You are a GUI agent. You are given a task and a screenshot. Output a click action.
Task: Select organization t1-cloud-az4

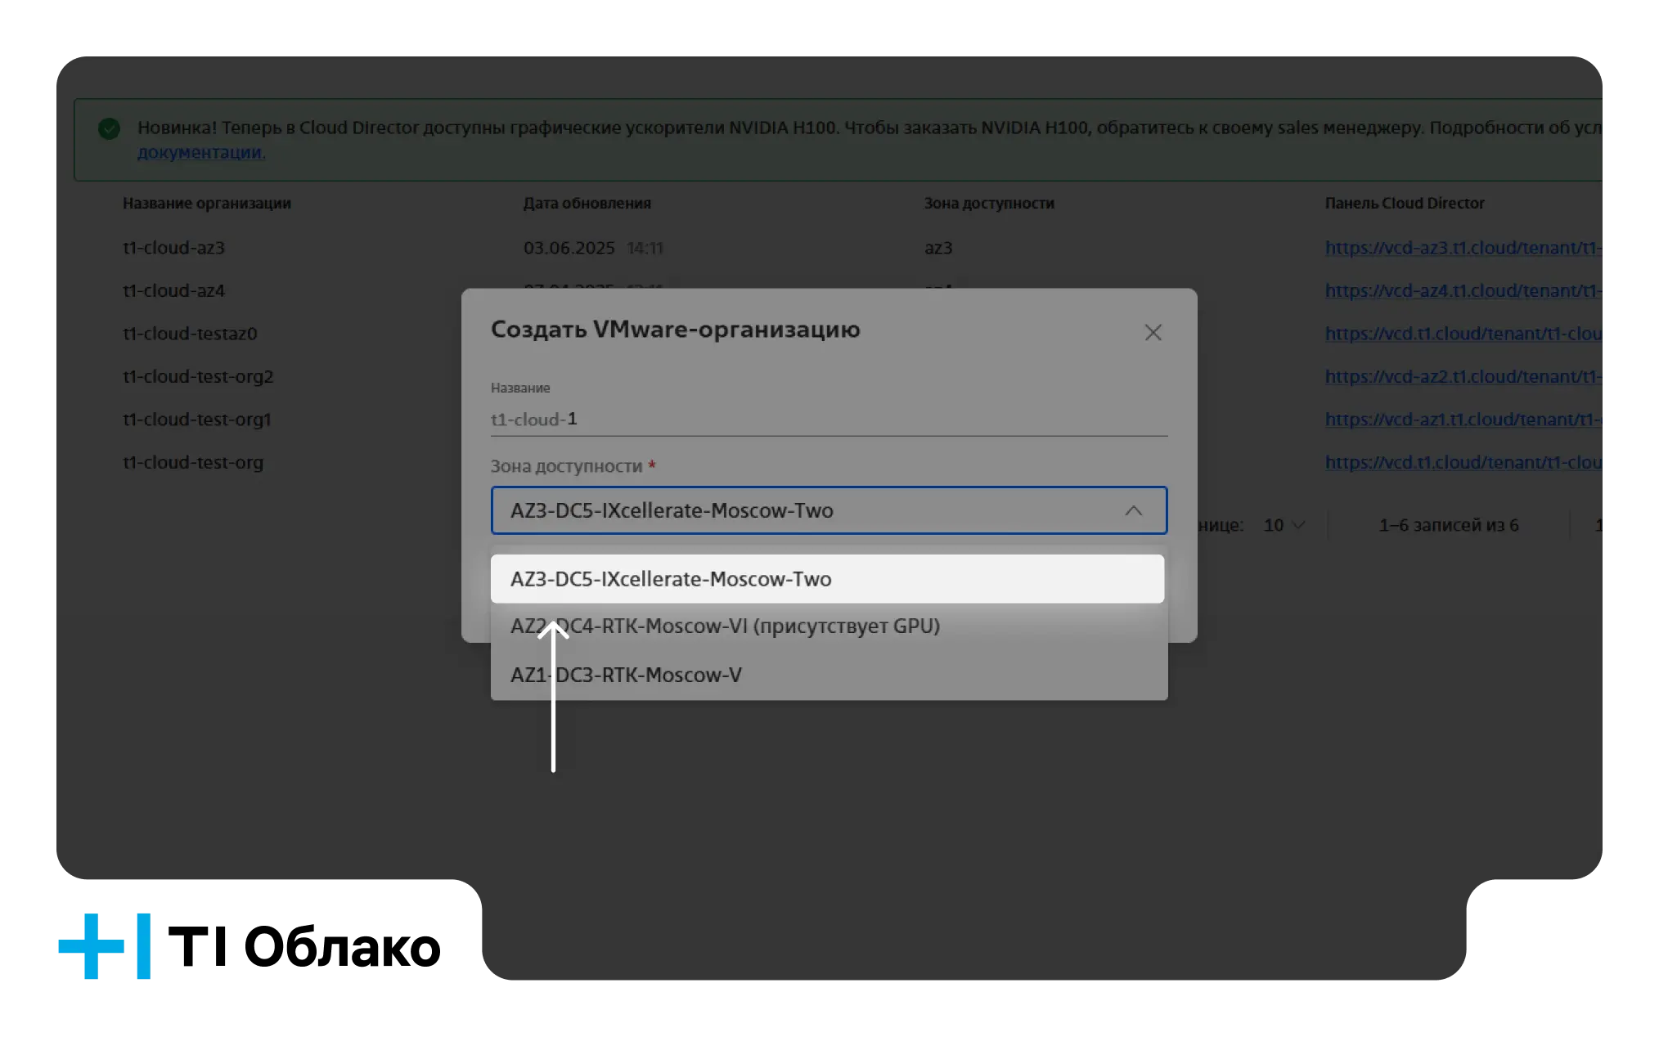(x=173, y=290)
